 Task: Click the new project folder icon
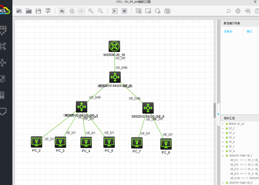(19, 11)
